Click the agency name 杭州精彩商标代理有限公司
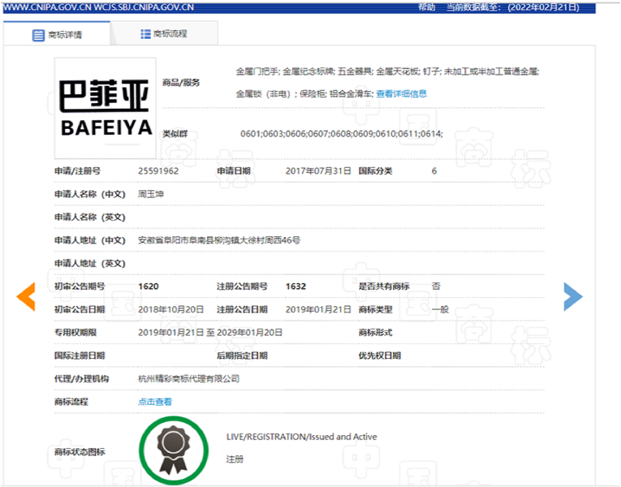 coord(188,379)
